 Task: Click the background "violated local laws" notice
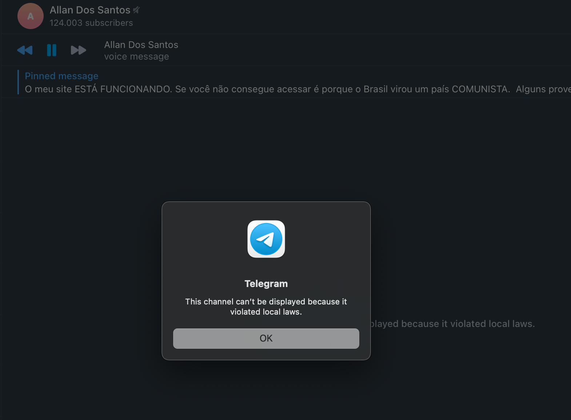[452, 324]
